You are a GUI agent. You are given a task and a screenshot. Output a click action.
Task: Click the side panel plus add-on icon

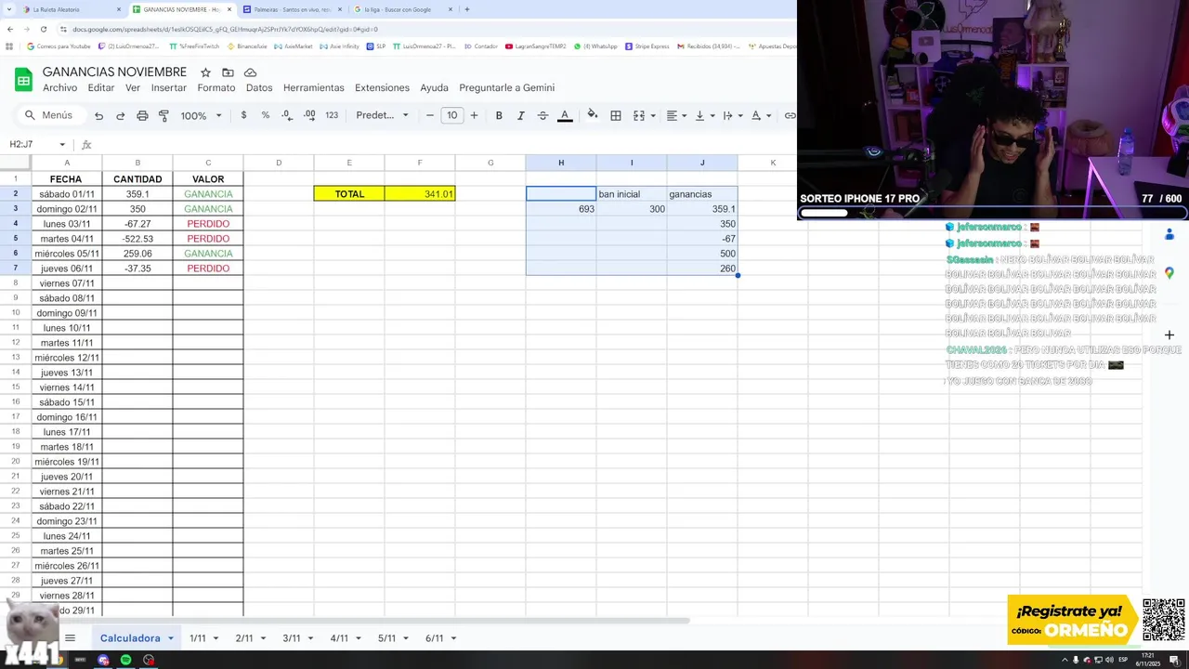pyautogui.click(x=1169, y=334)
